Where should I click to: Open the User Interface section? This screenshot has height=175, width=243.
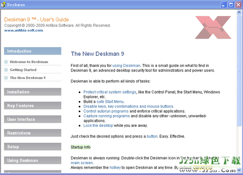[x=32, y=119]
